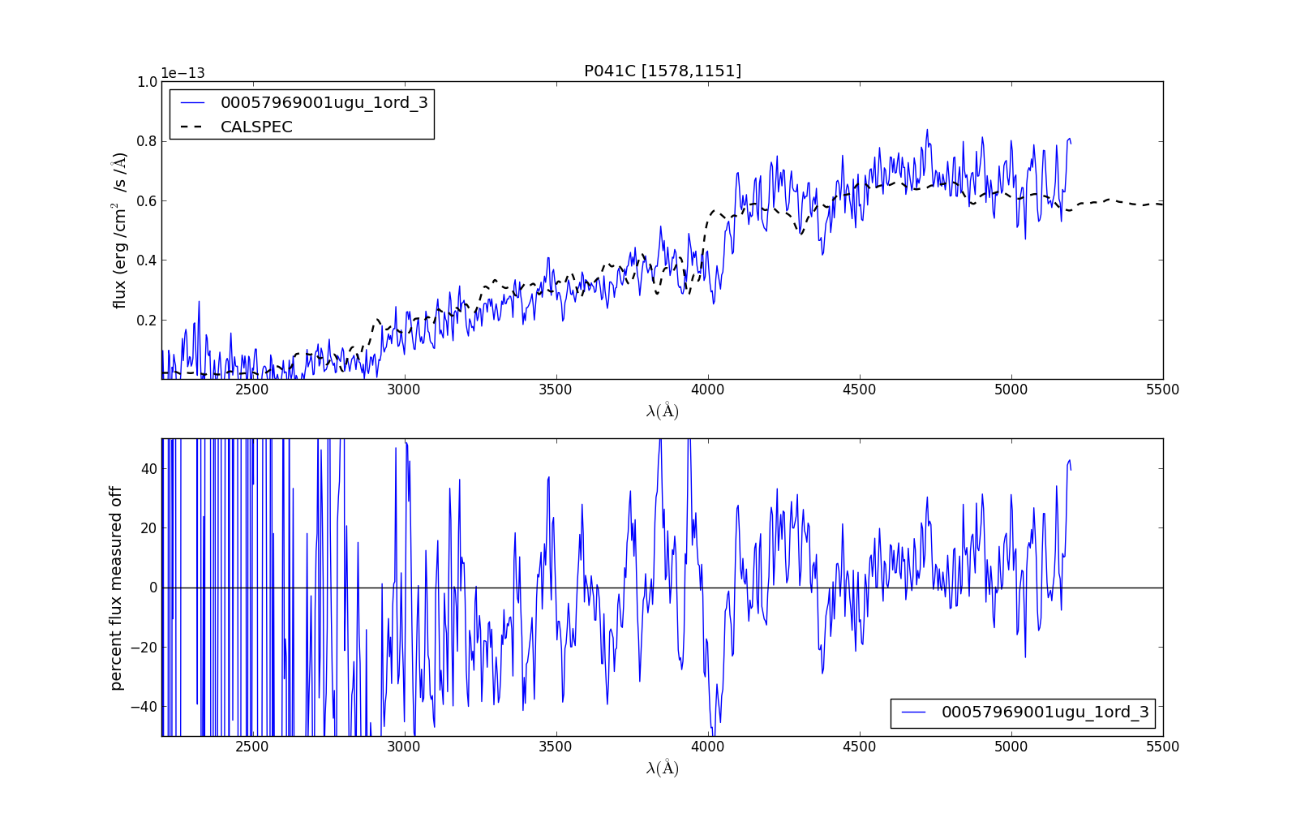Click the 1.0 tick on the flux axis
1292x818 pixels.
click(148, 82)
